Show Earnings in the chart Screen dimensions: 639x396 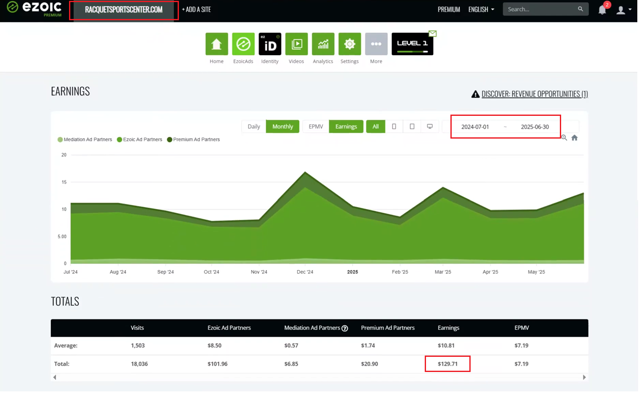pyautogui.click(x=346, y=126)
